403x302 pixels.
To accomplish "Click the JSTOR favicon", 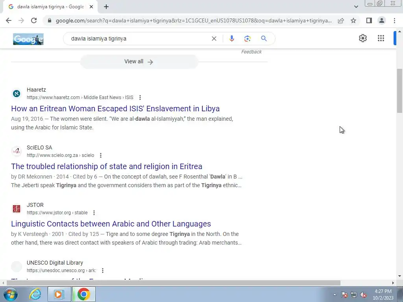I will coord(17,209).
